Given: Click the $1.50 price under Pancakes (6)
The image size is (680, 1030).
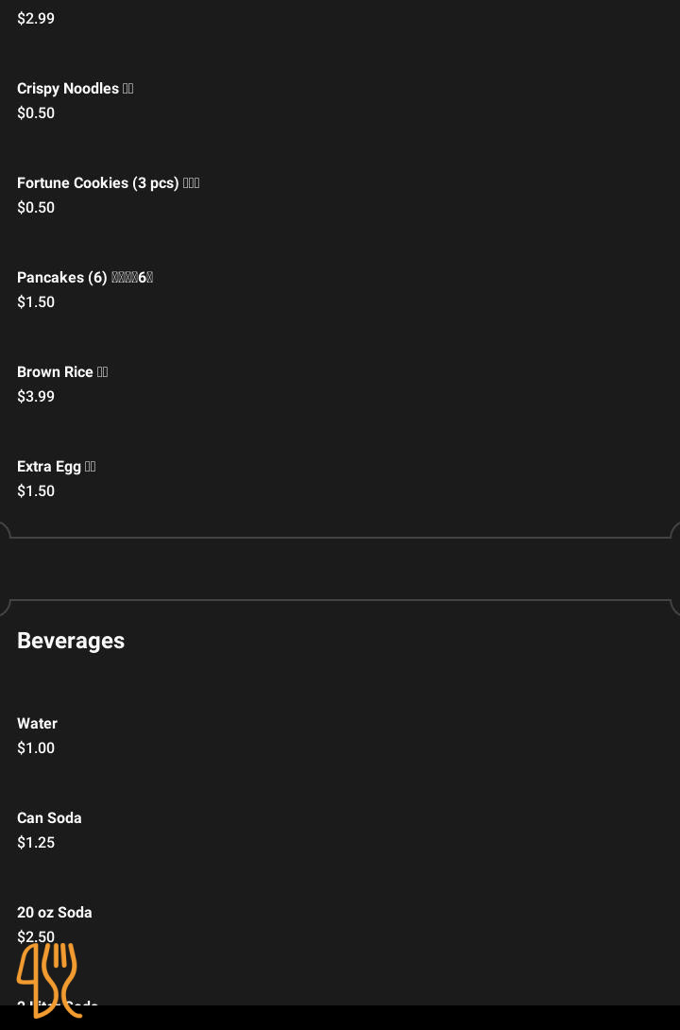Looking at the screenshot, I should tap(36, 302).
